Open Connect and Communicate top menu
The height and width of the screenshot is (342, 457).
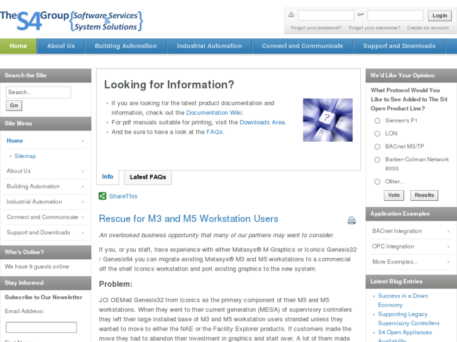(302, 46)
